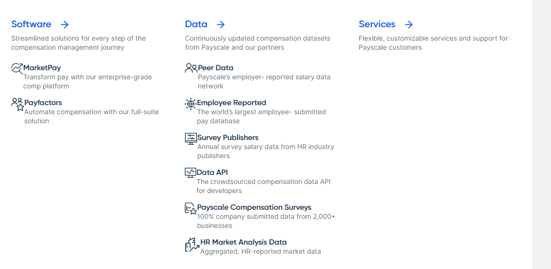This screenshot has height=269, width=551.
Task: Open the MarketPay product link
Action: click(x=42, y=68)
